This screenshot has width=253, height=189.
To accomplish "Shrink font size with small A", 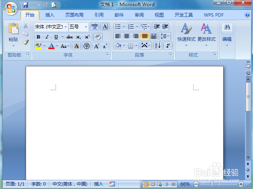I will pos(105,46).
